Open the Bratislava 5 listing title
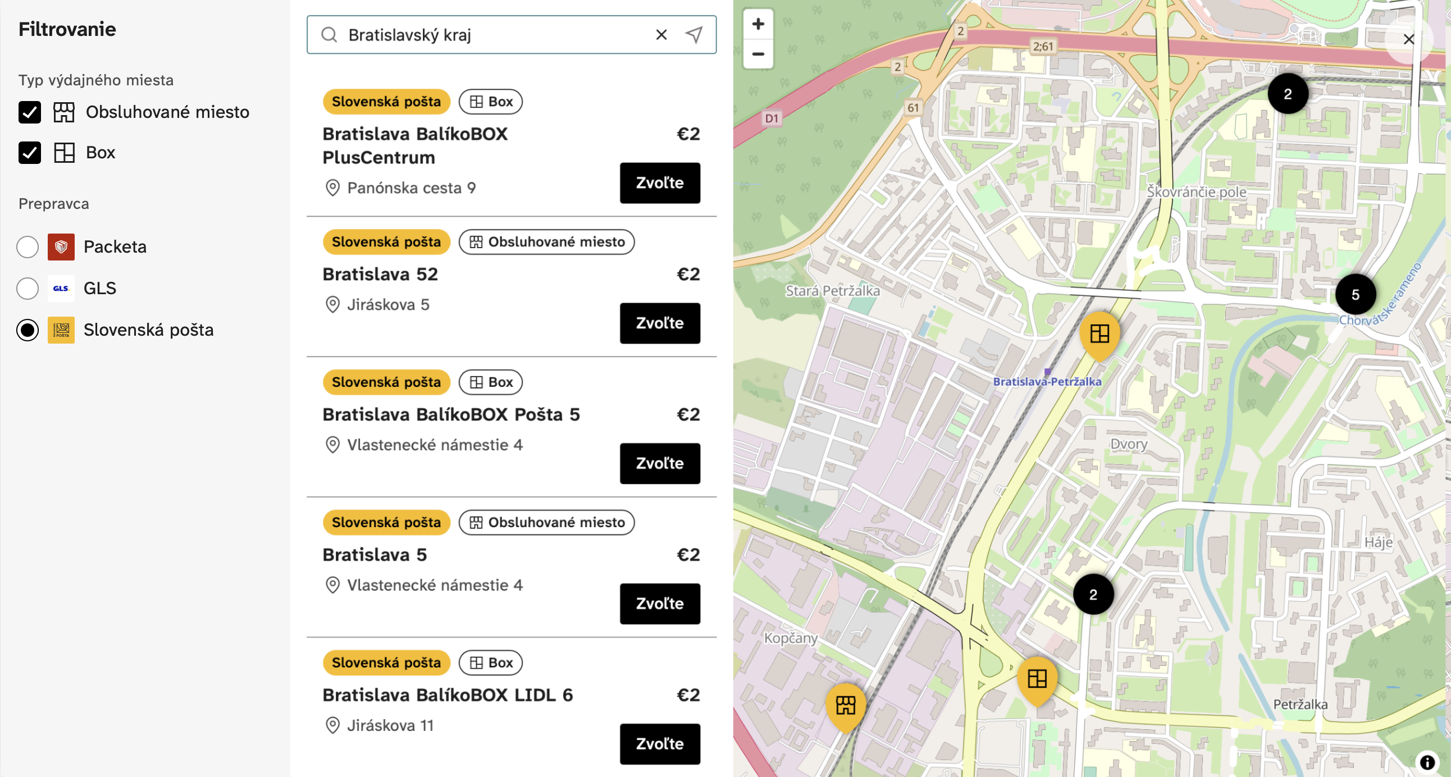This screenshot has height=777, width=1451. (375, 555)
